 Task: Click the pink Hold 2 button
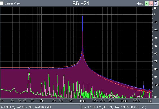(151, 4)
